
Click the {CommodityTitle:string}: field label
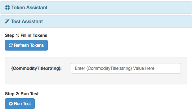[36, 68]
